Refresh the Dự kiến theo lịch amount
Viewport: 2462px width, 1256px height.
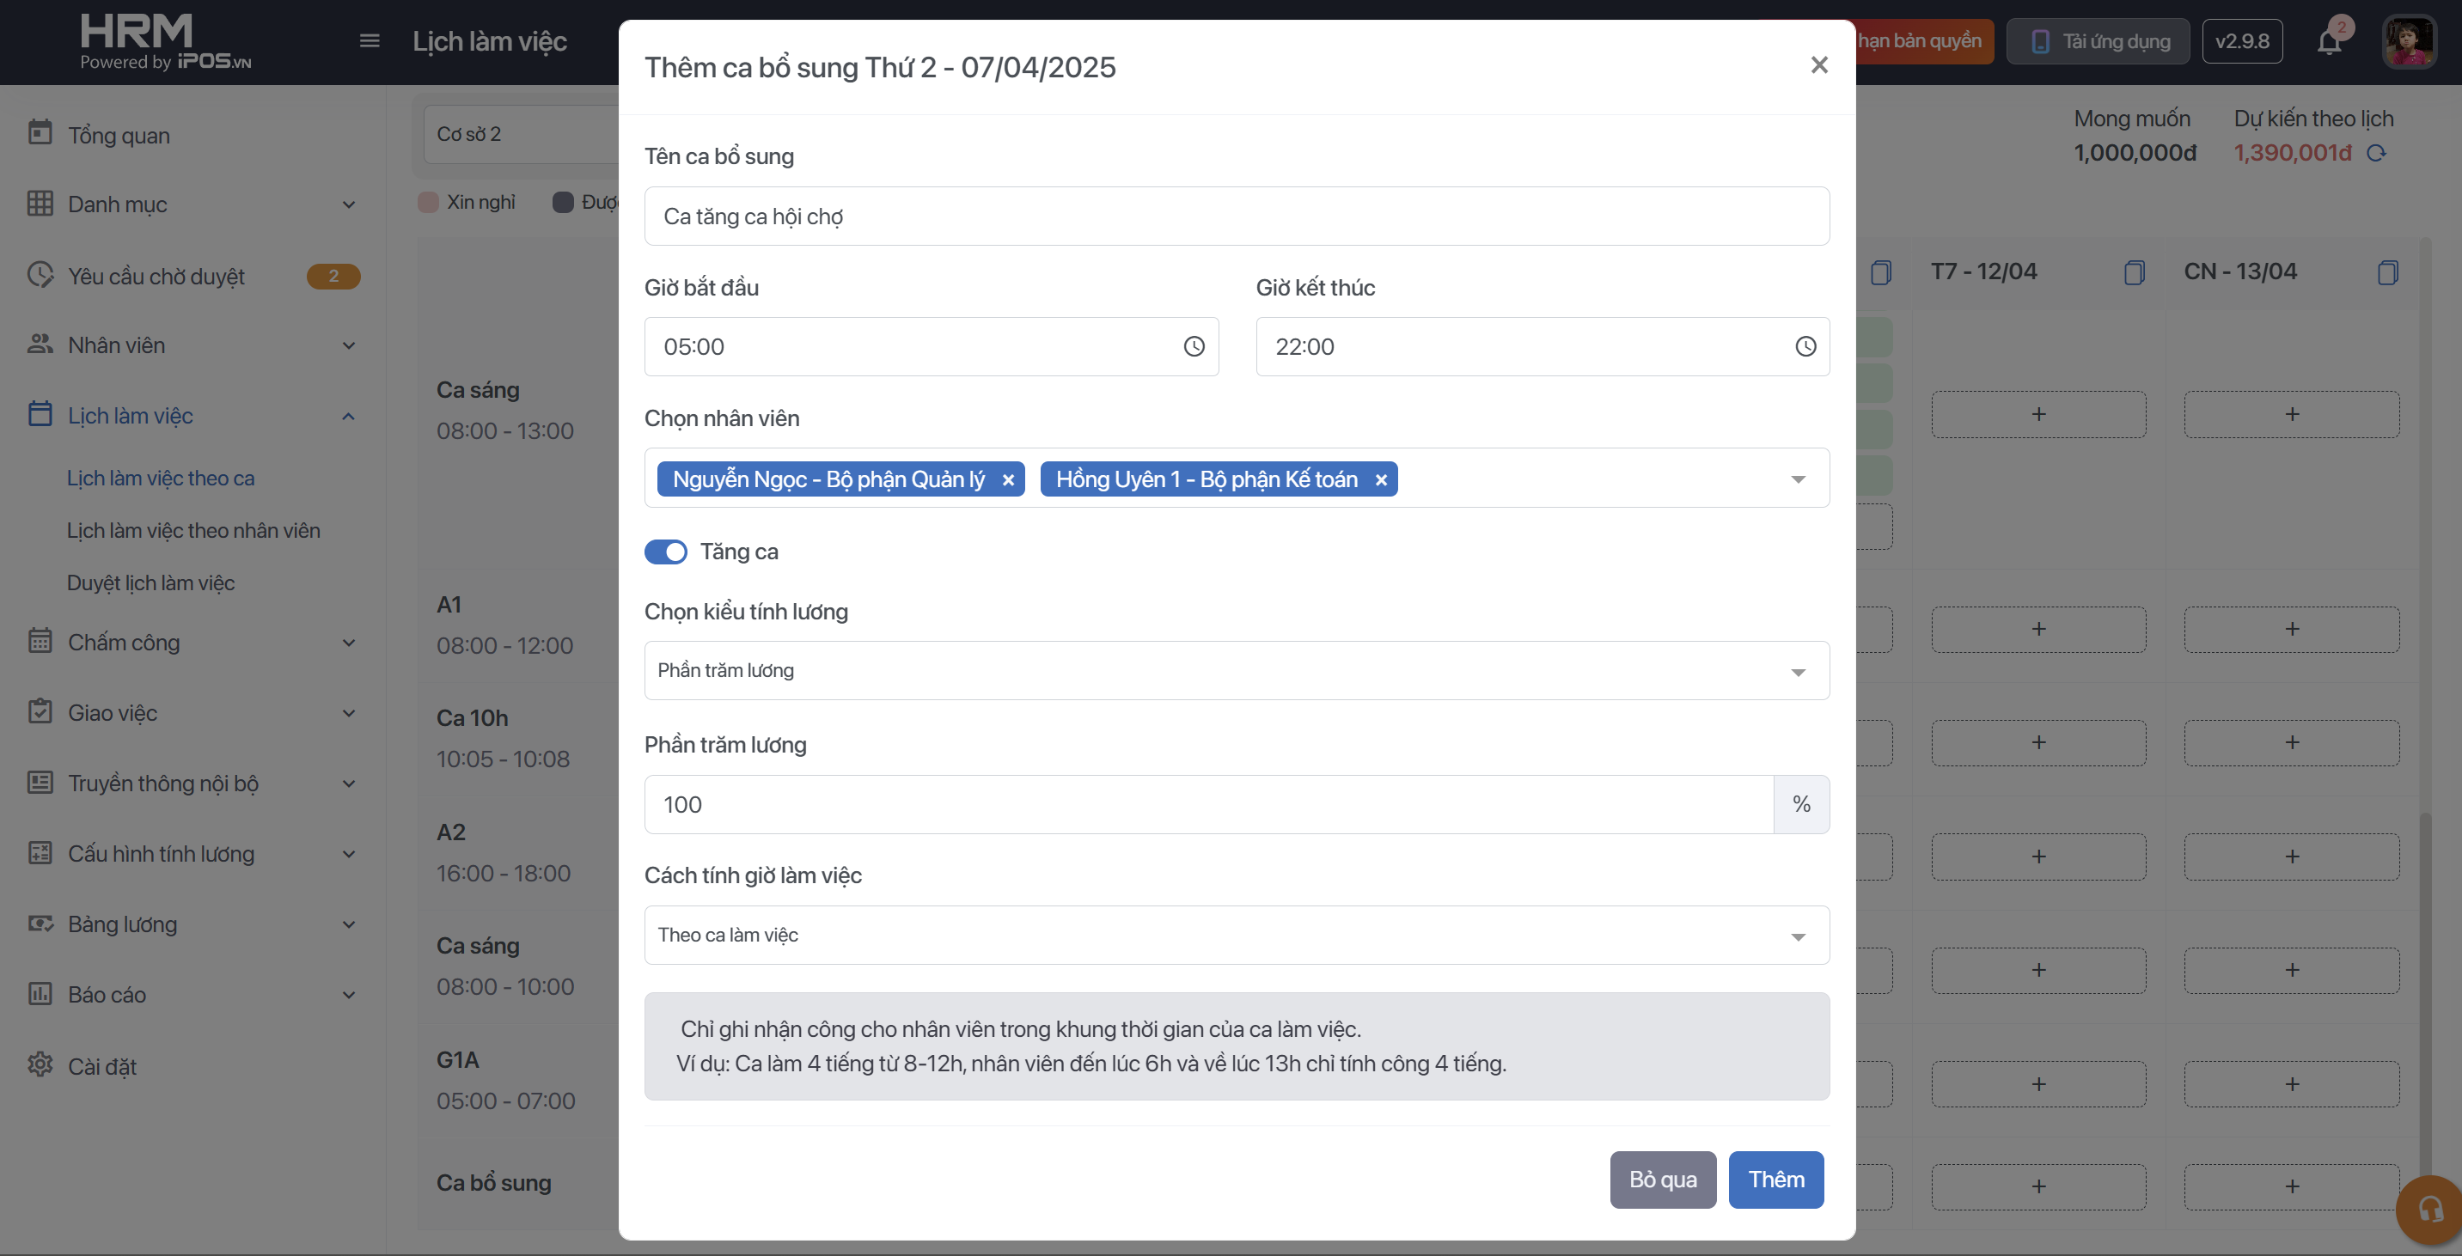point(2377,153)
